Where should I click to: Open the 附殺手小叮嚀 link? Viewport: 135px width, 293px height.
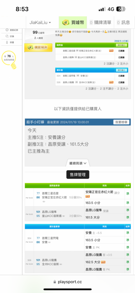(x=121, y=41)
